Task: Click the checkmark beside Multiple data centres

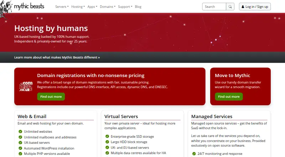Action: tap(107, 153)
